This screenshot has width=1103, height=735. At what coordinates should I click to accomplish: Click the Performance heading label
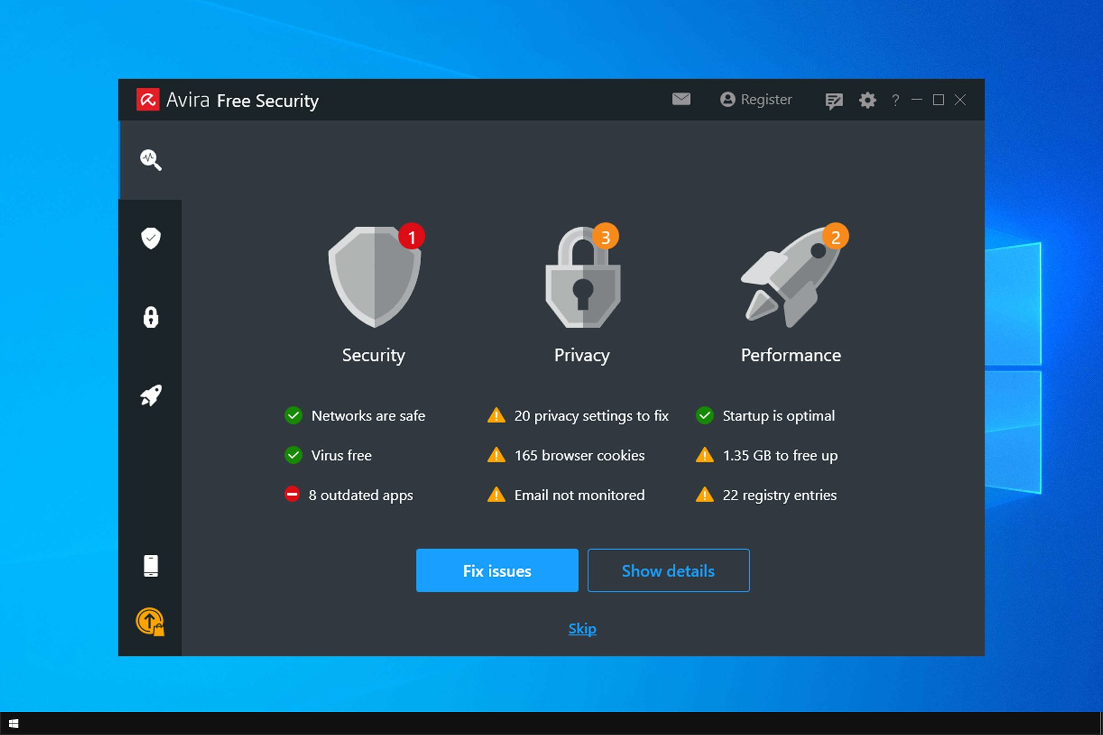pyautogui.click(x=790, y=355)
